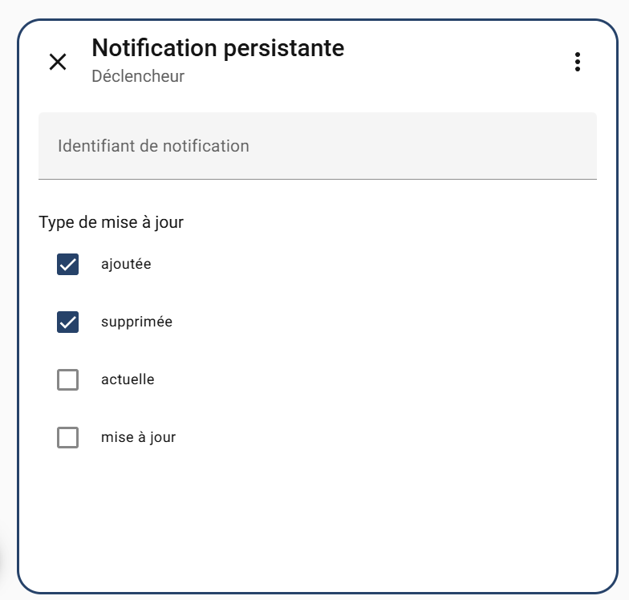Select the actuelle label text
Viewport: 629px width, 600px height.
tap(128, 379)
